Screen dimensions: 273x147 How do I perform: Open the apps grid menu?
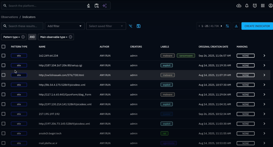pyautogui.click(x=263, y=6)
